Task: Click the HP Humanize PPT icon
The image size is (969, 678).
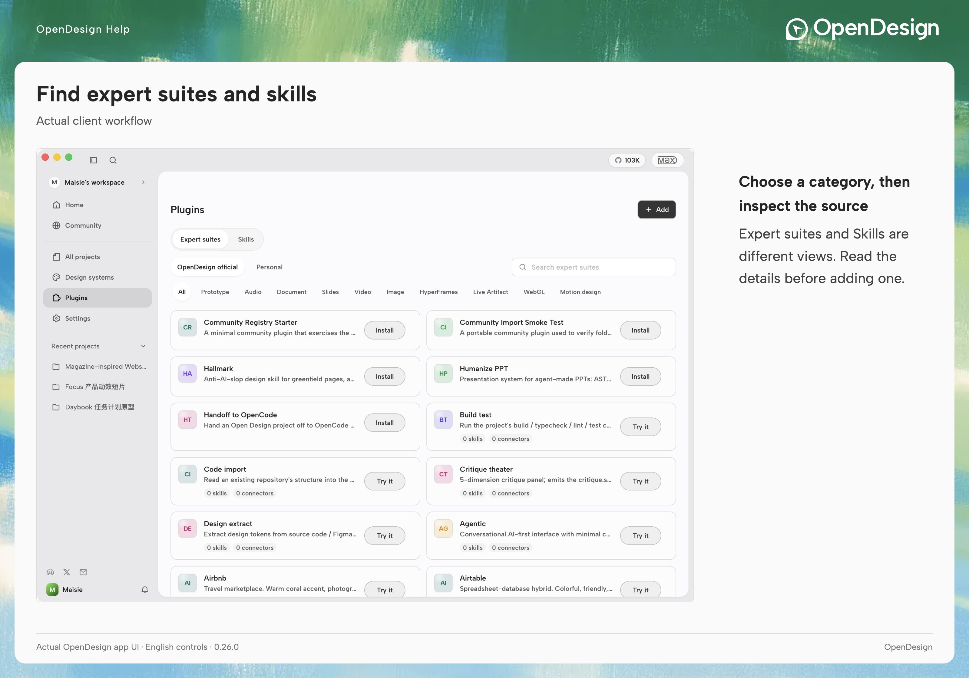Action: point(443,374)
